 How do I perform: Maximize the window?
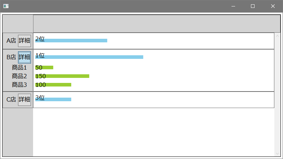253,6
